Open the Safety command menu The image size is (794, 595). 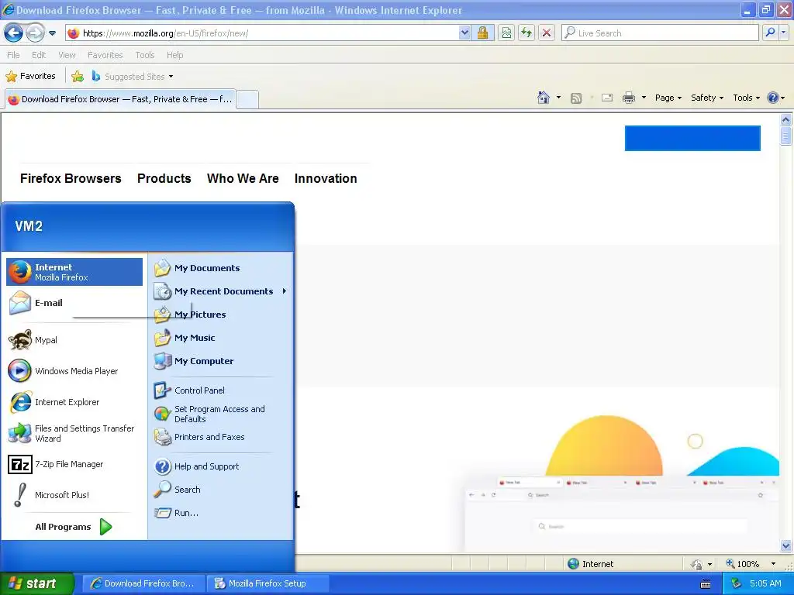click(x=707, y=98)
